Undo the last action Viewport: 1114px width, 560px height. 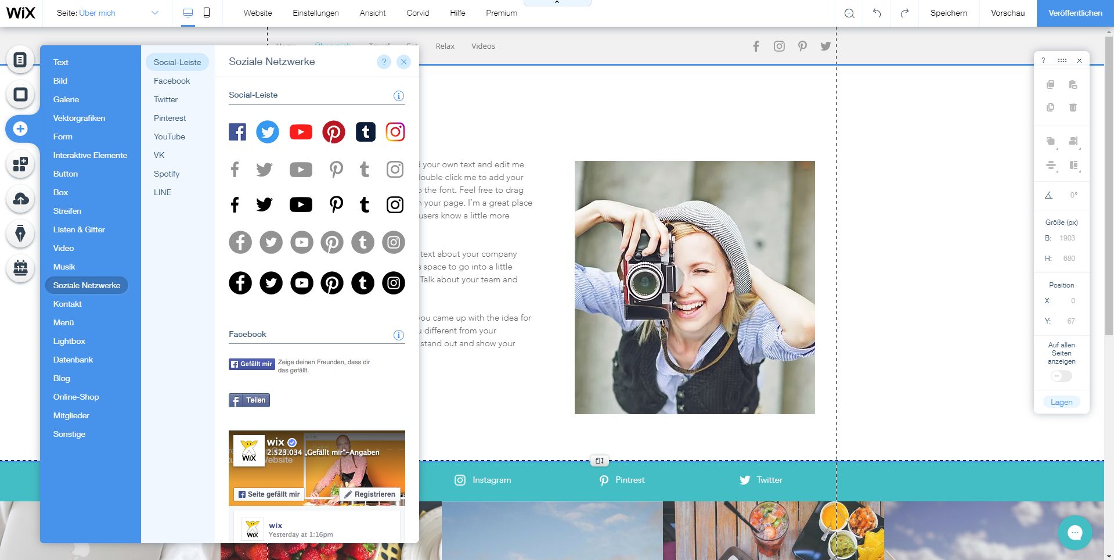pyautogui.click(x=877, y=13)
